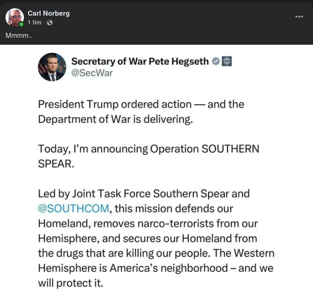Open the three-dot post options menu
Screen dimensions: 313x296
click(x=299, y=17)
